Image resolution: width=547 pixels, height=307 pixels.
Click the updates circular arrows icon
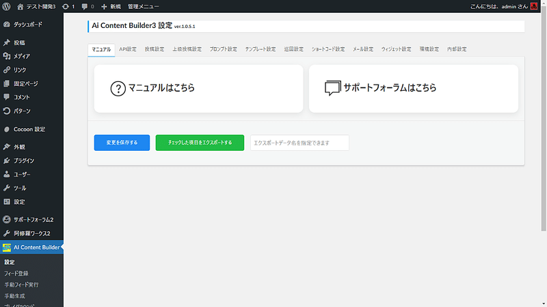coord(65,6)
